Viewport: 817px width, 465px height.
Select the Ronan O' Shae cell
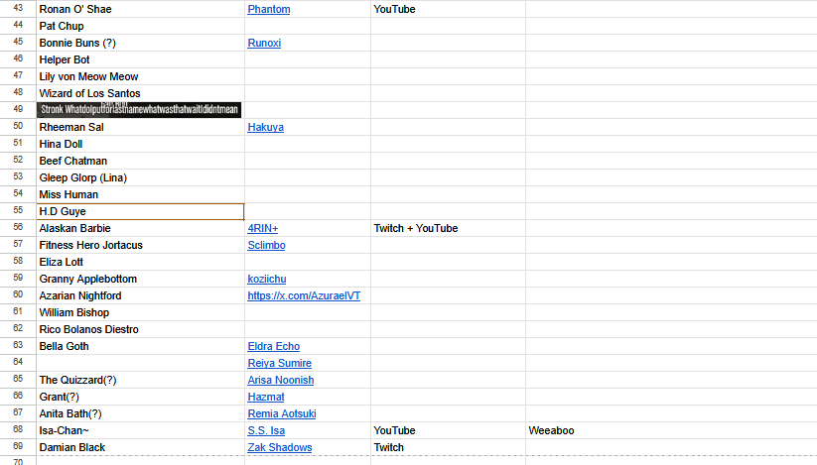click(140, 9)
